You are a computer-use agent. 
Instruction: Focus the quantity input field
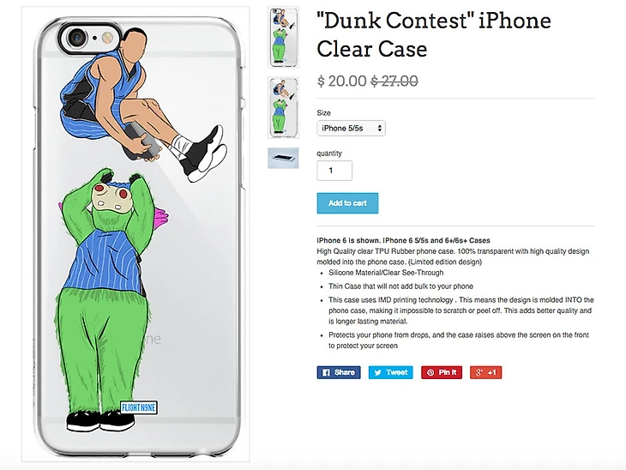tap(334, 171)
